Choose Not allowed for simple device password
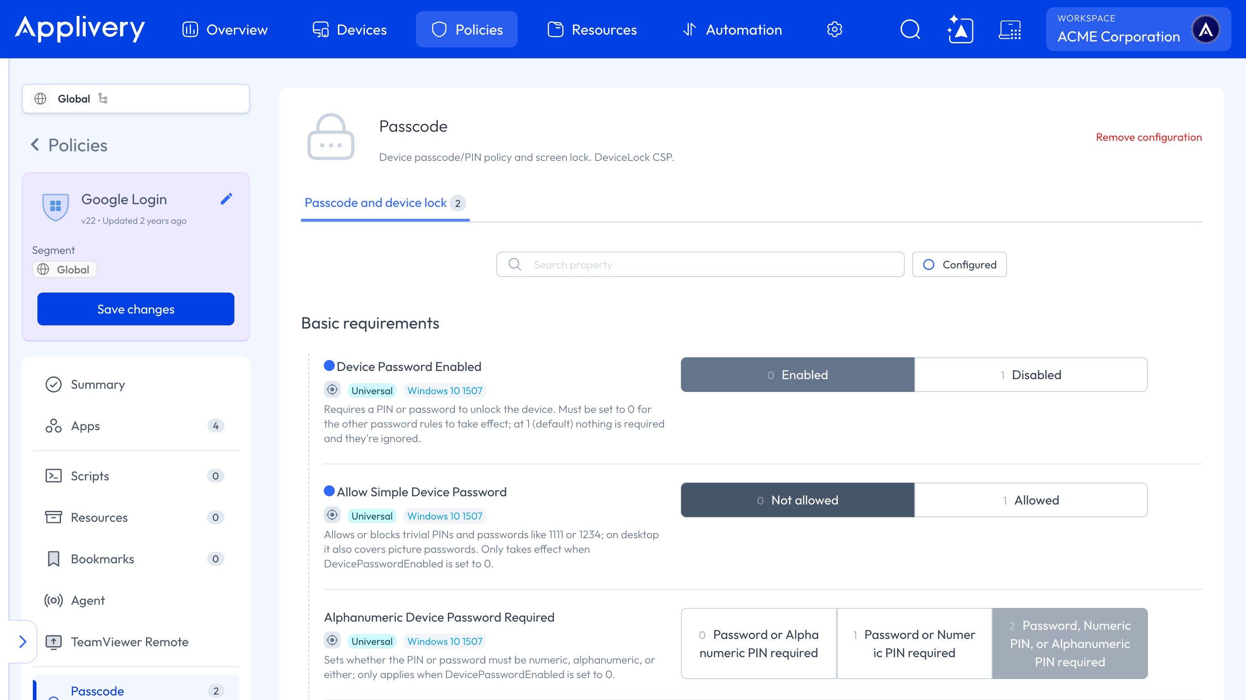The height and width of the screenshot is (700, 1246). 797,500
